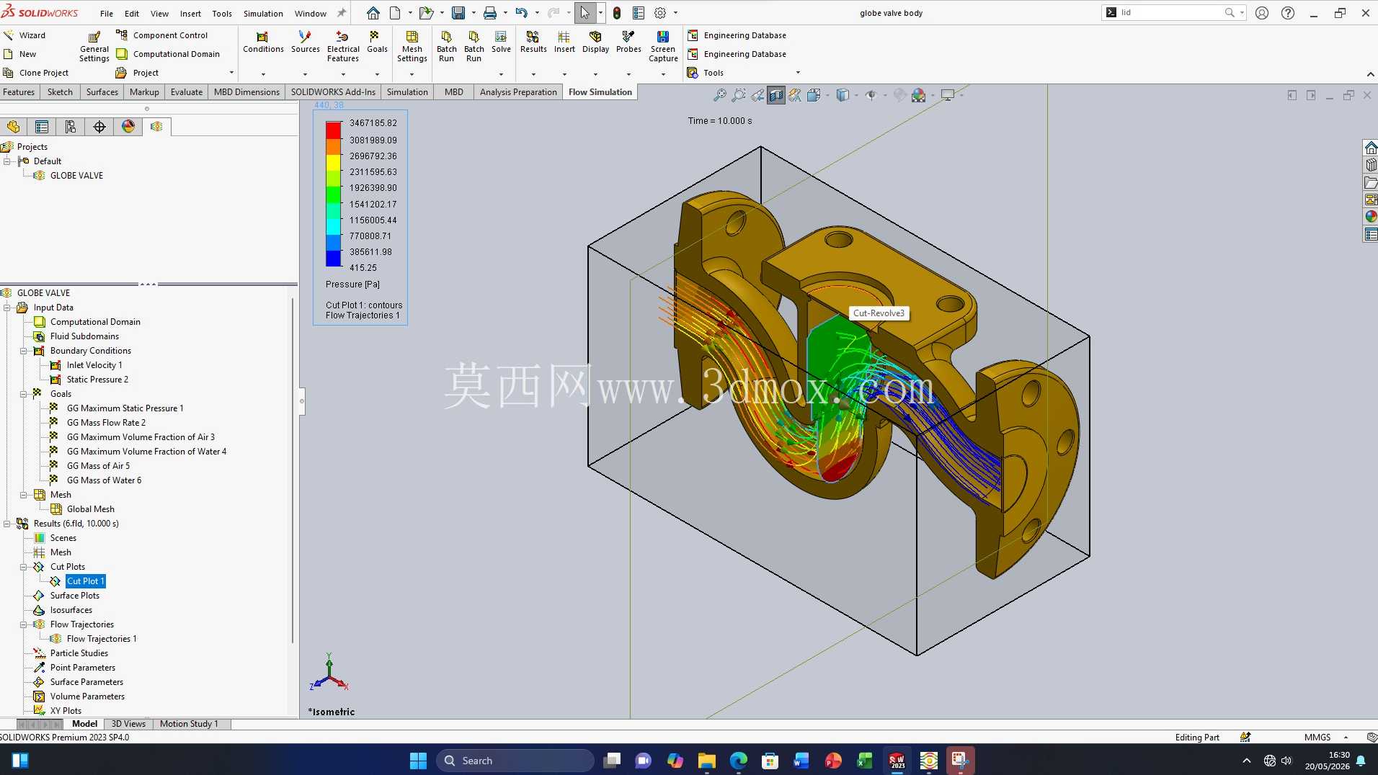Image resolution: width=1378 pixels, height=775 pixels.
Task: Switch to the DimXpertManager tab
Action: coord(99,127)
